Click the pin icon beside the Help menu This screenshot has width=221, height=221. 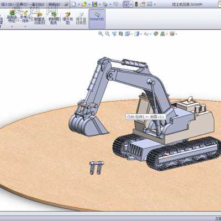(66, 4)
